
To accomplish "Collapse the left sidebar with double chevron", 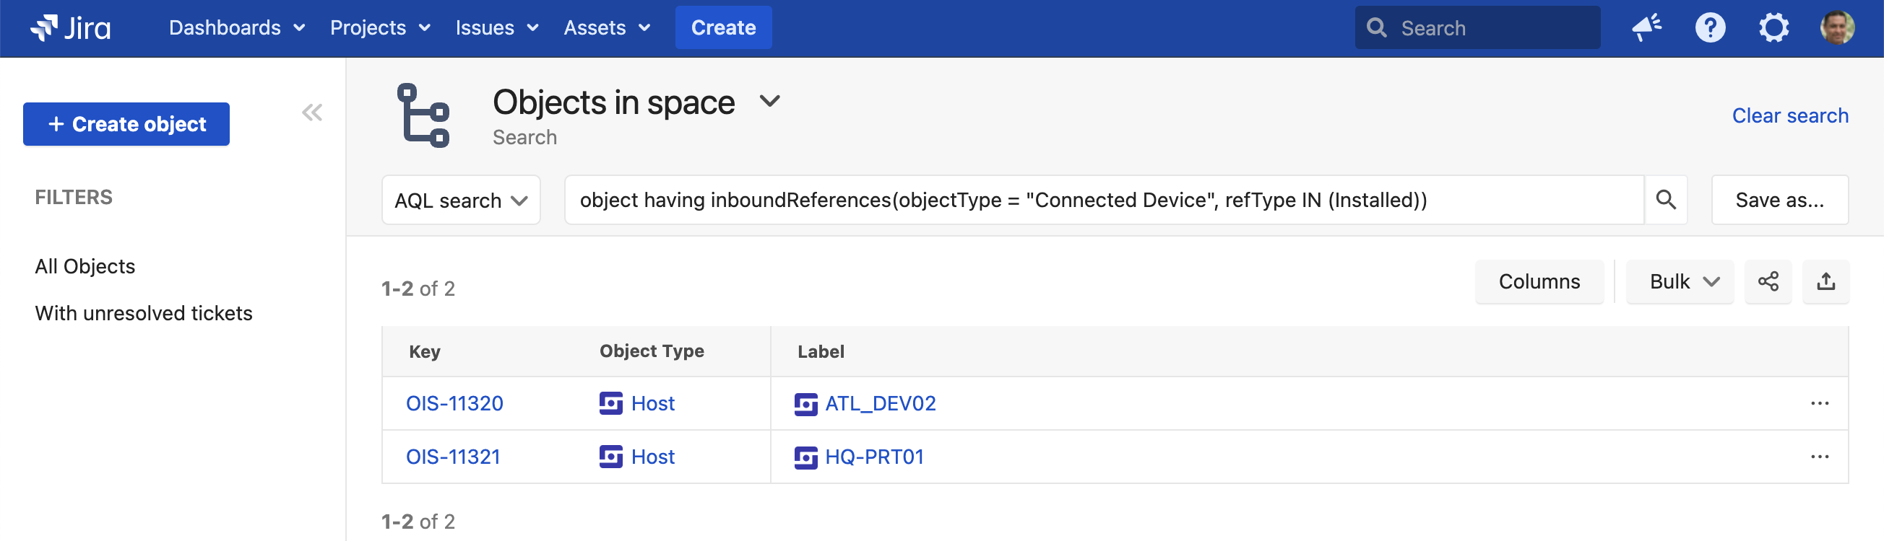I will click(x=312, y=113).
